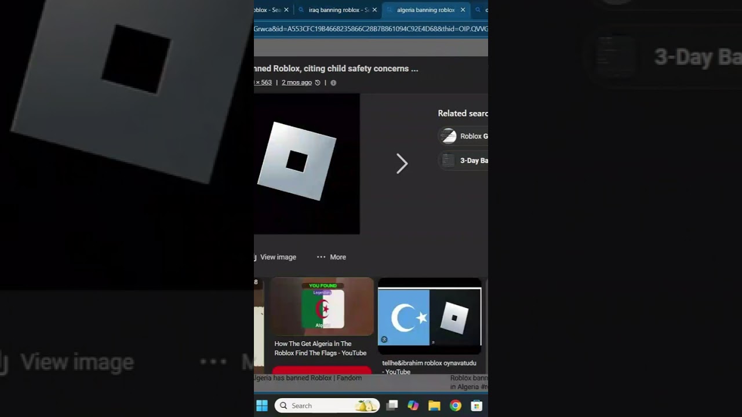Click the pear illustration in the taskbar search
Viewport: 742px width, 417px height.
coord(366,405)
